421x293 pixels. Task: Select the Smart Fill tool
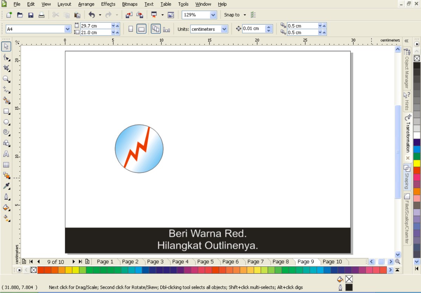[6, 100]
